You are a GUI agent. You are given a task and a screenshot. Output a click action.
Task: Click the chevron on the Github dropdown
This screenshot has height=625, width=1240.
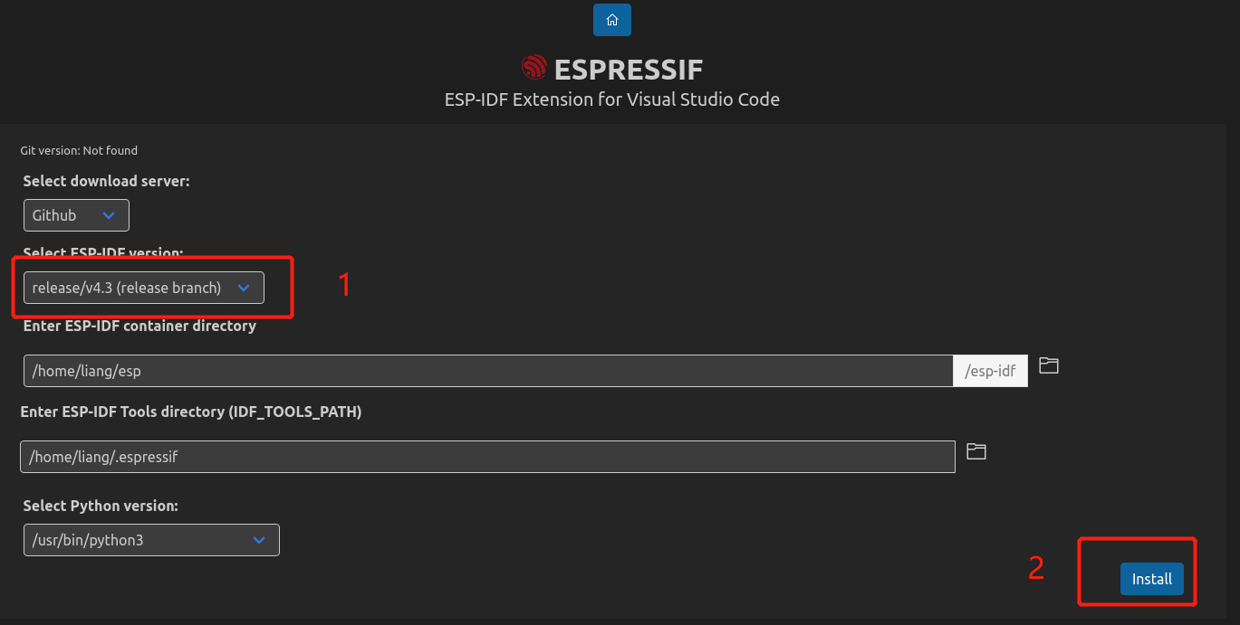(x=109, y=215)
